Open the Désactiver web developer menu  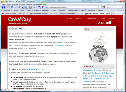click(x=6, y=11)
